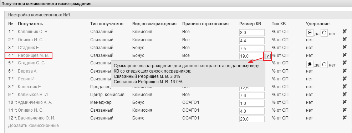Open recipient Ребрищев М. В.

35,55
